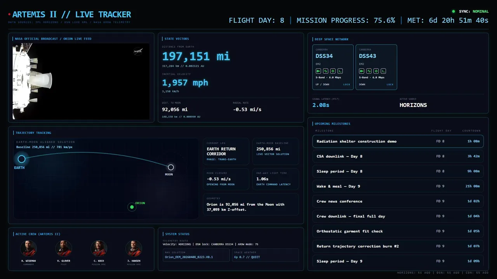Open J. Hansen crew portrait

(x=134, y=249)
